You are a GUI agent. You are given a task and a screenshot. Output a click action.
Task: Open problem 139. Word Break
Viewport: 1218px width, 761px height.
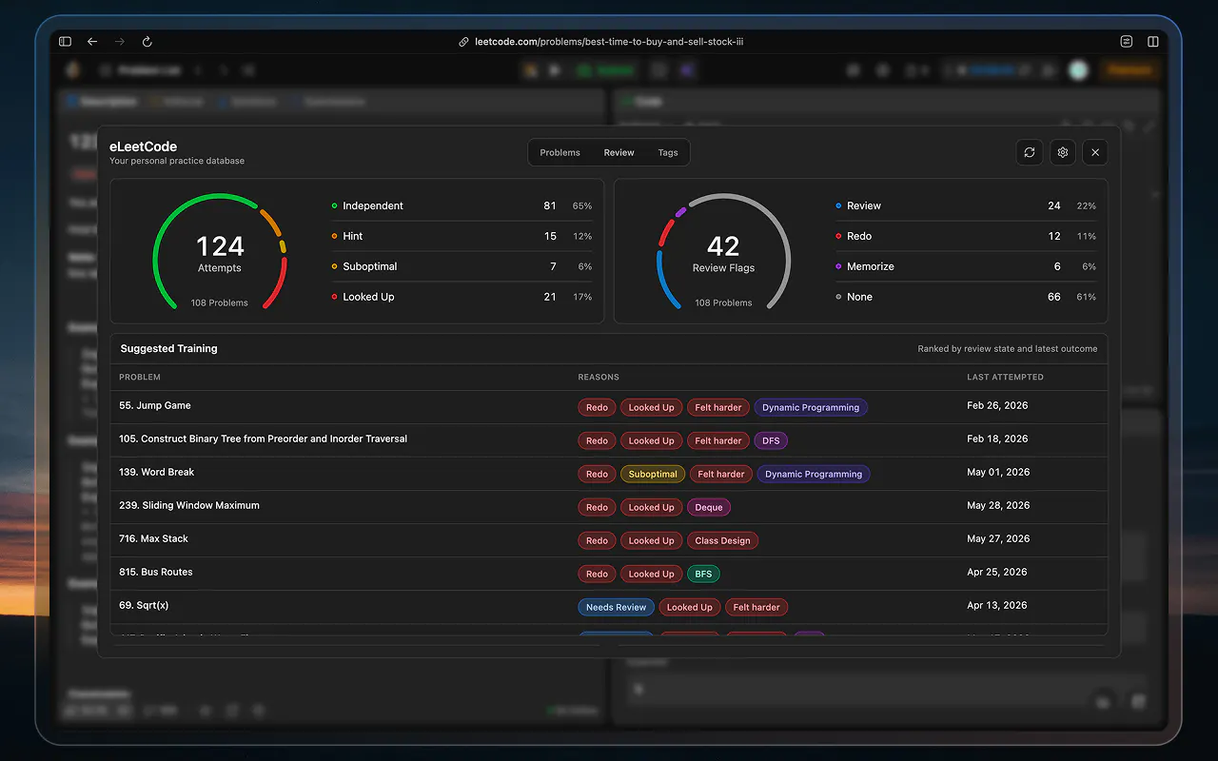(x=157, y=472)
